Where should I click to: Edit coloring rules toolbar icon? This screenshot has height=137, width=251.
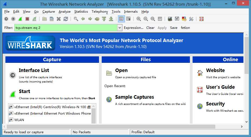pos(184,19)
